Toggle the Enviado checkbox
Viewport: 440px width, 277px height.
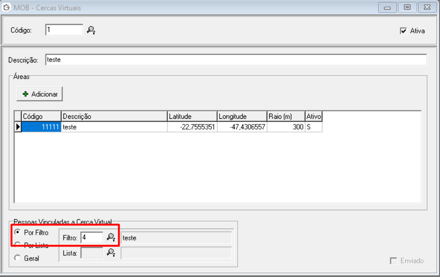[394, 261]
